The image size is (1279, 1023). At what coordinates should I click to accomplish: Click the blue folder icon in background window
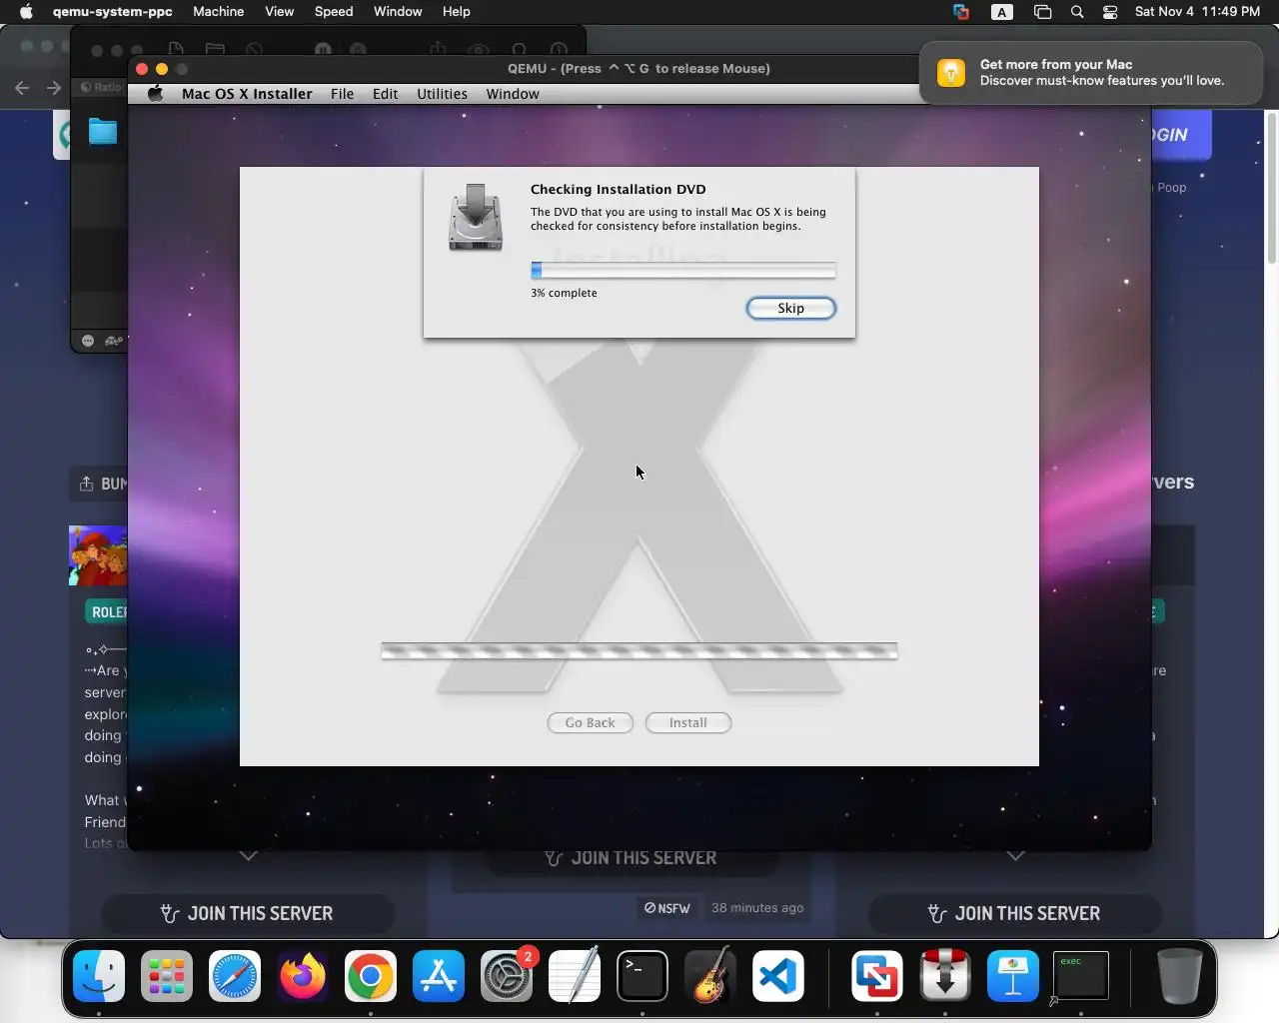pyautogui.click(x=103, y=131)
